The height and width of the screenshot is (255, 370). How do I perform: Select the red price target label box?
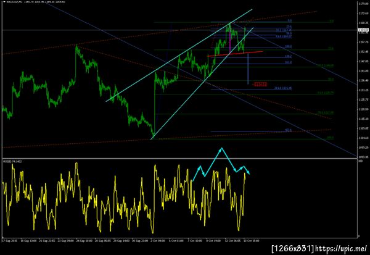coord(260,85)
